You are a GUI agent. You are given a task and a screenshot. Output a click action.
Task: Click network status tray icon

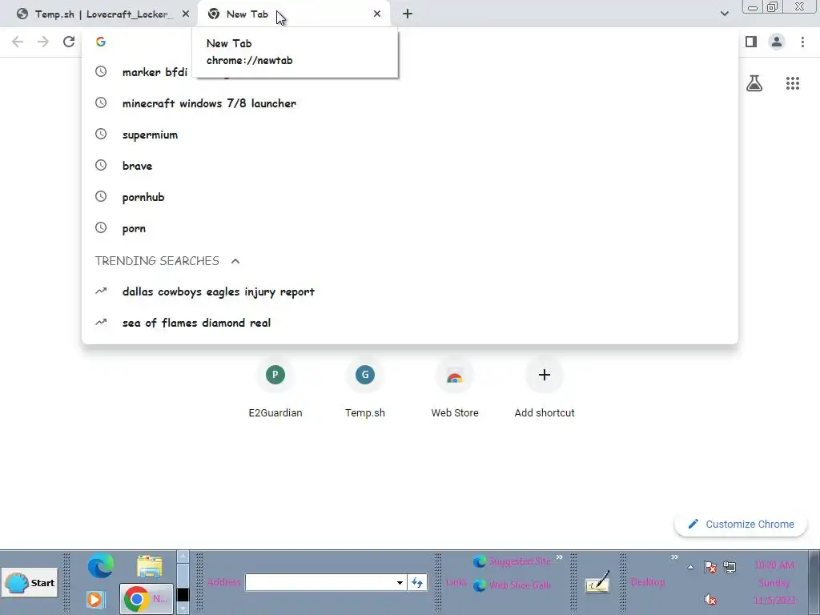point(730,567)
